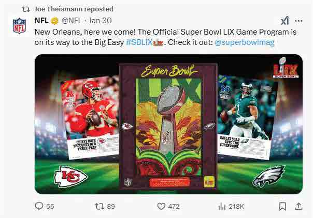Open the @superbowlmag mention link
This screenshot has width=313, height=218.
[x=244, y=42]
